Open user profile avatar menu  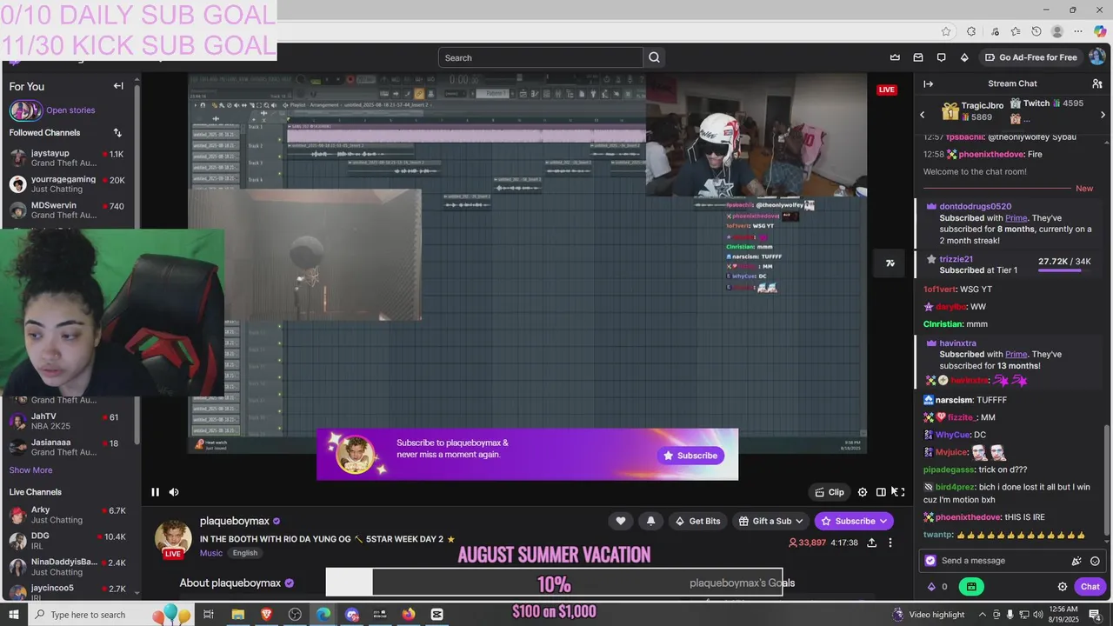(x=1097, y=57)
